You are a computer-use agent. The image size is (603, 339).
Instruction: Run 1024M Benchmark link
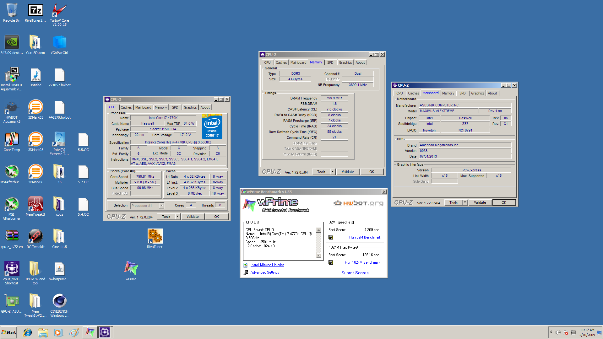click(x=362, y=262)
